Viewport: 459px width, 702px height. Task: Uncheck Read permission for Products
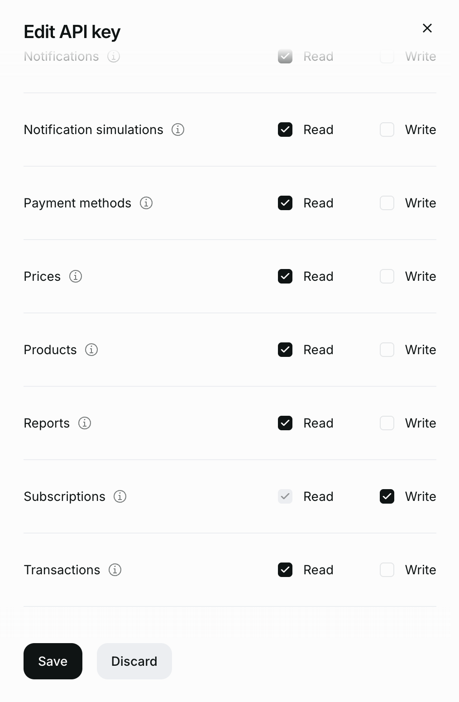285,350
